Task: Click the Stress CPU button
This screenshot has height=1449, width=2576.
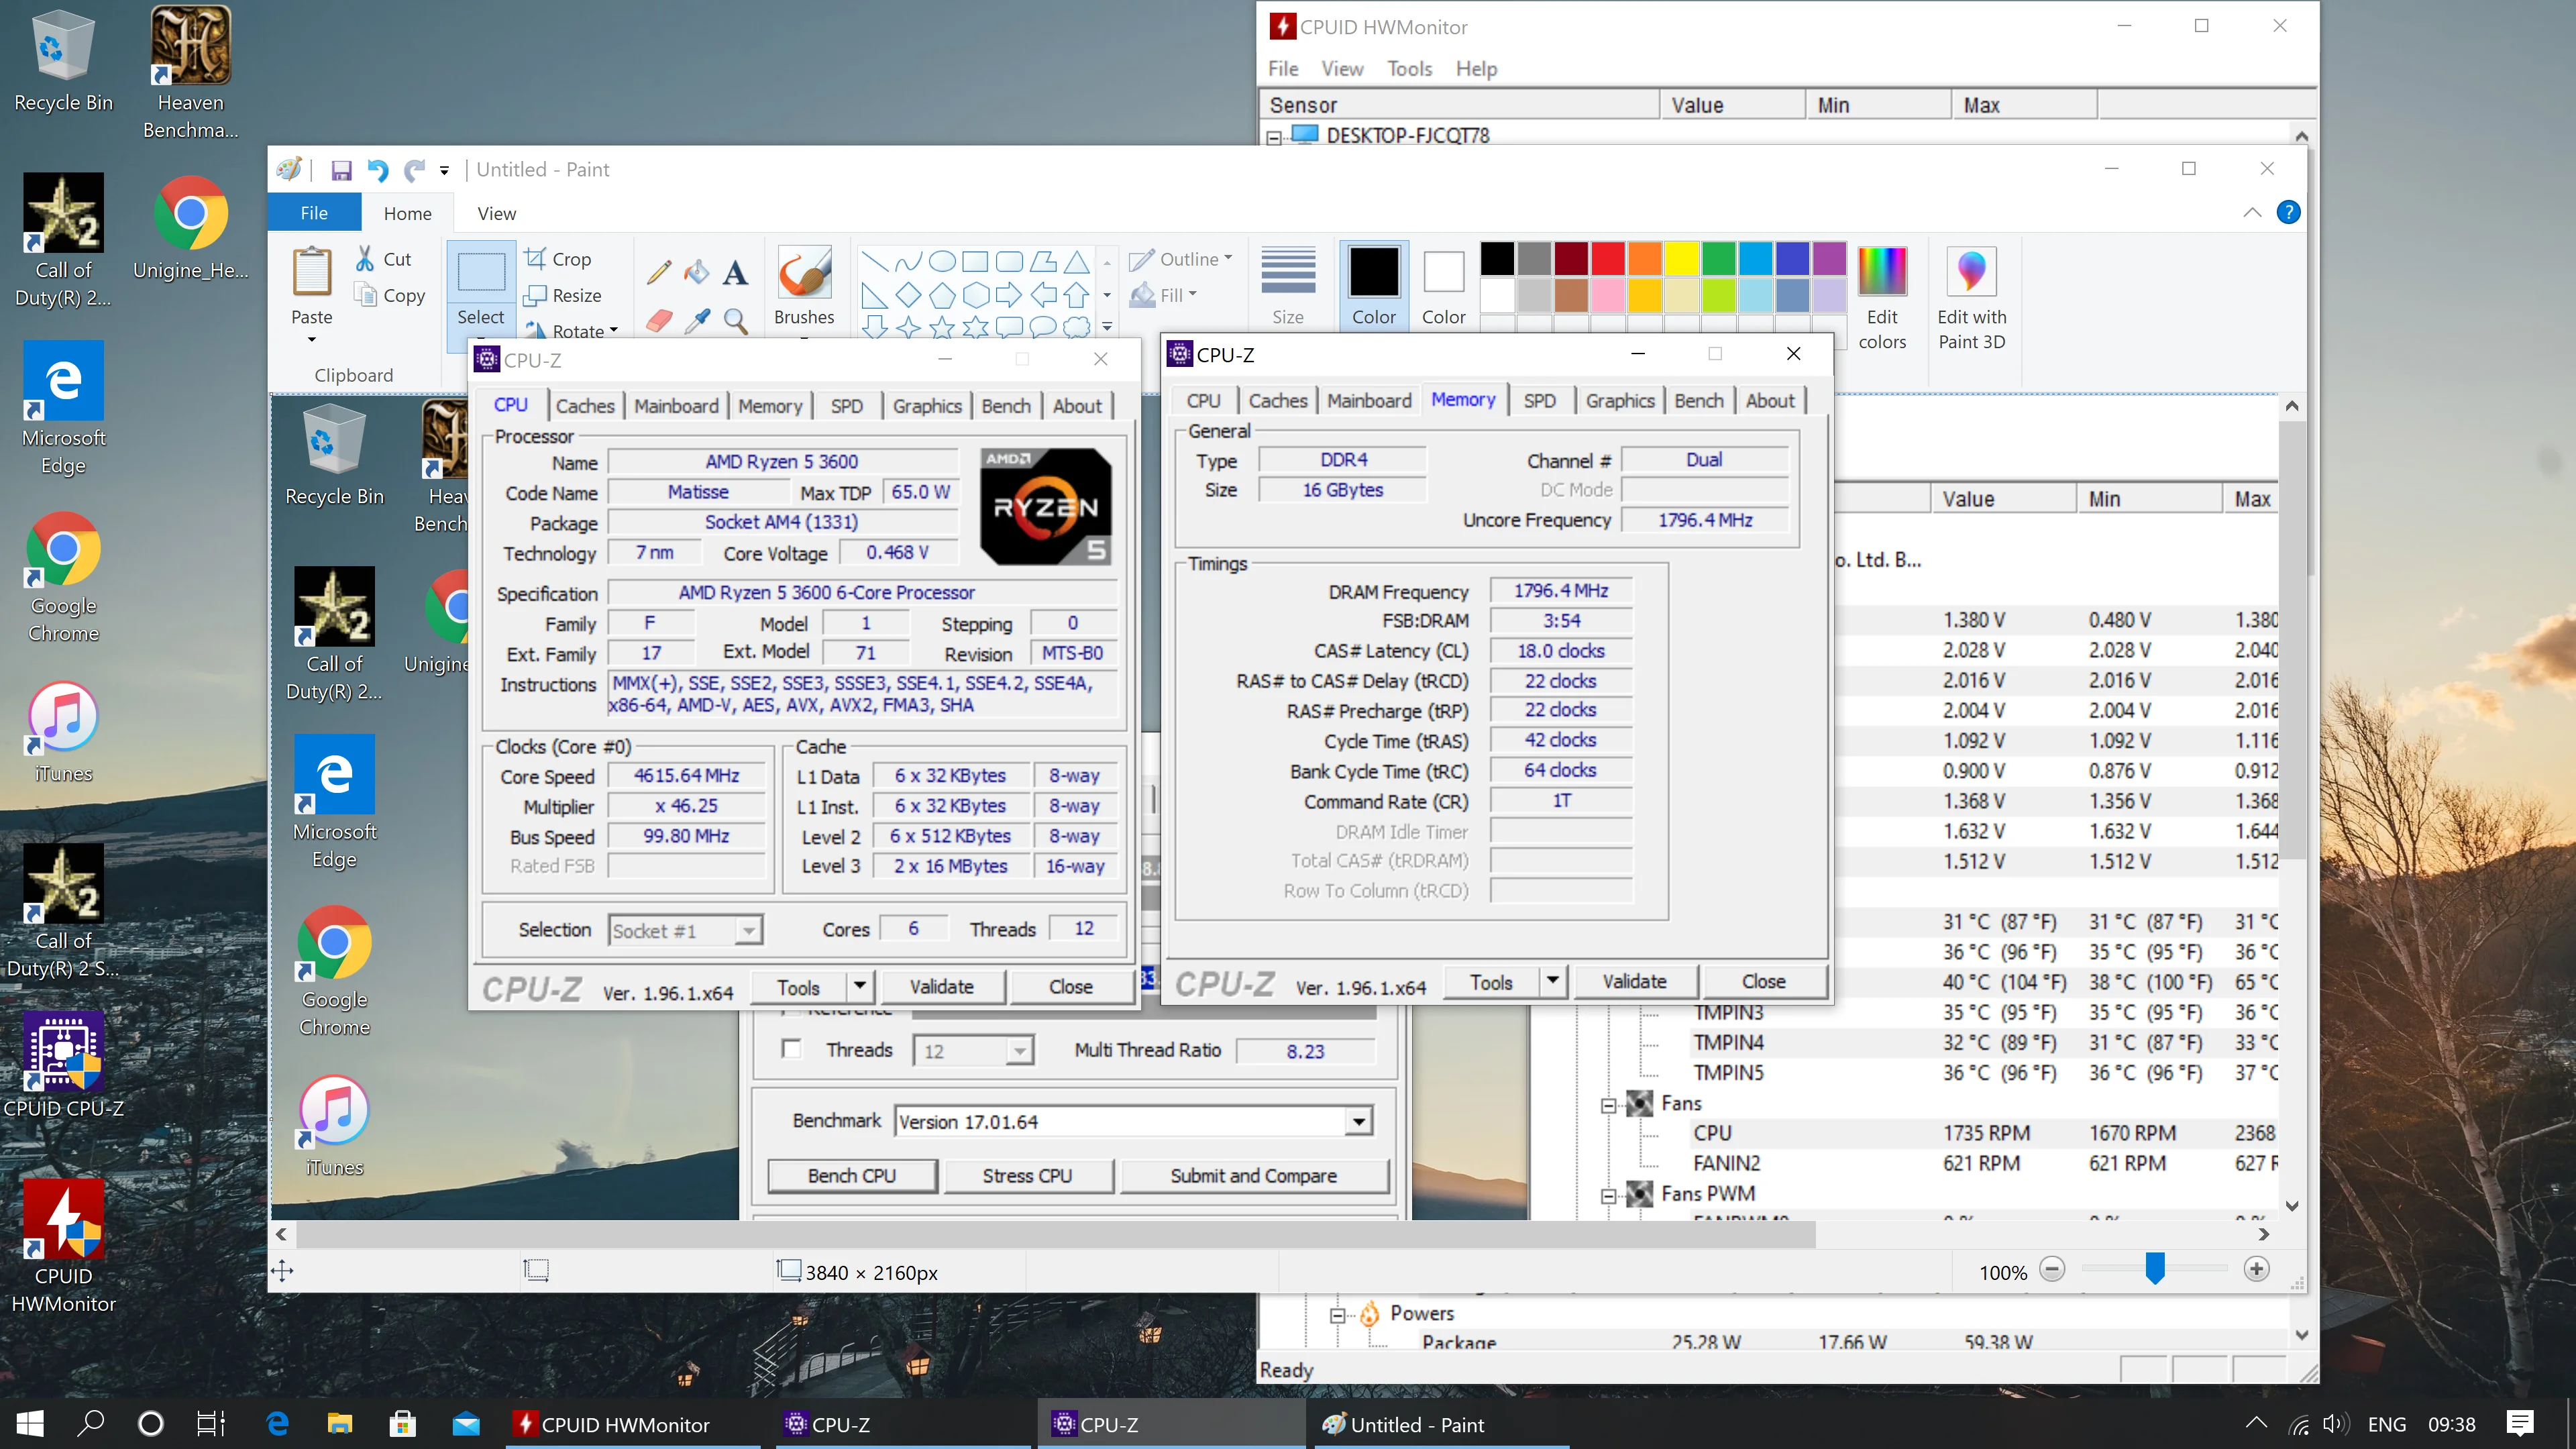Action: pos(1027,1176)
